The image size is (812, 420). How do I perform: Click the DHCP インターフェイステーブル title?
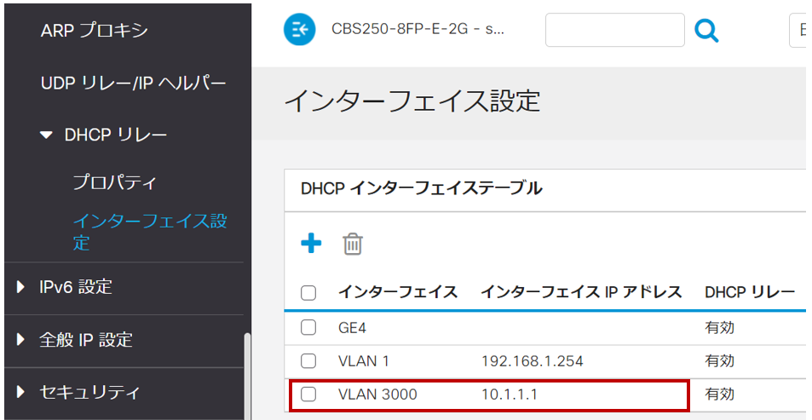[422, 189]
